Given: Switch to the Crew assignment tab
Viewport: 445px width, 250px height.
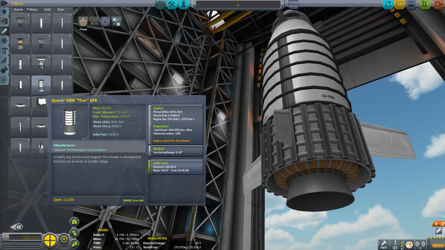Looking at the screenshot, I should point(184,4).
